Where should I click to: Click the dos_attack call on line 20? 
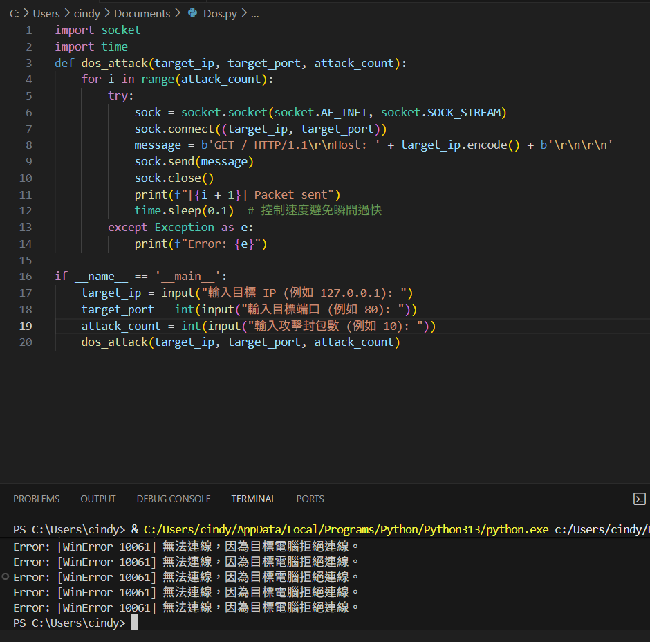tap(241, 342)
